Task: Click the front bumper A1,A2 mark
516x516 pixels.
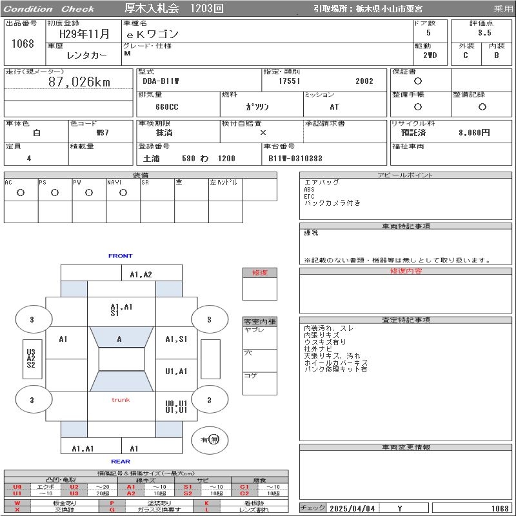Action: [x=141, y=275]
